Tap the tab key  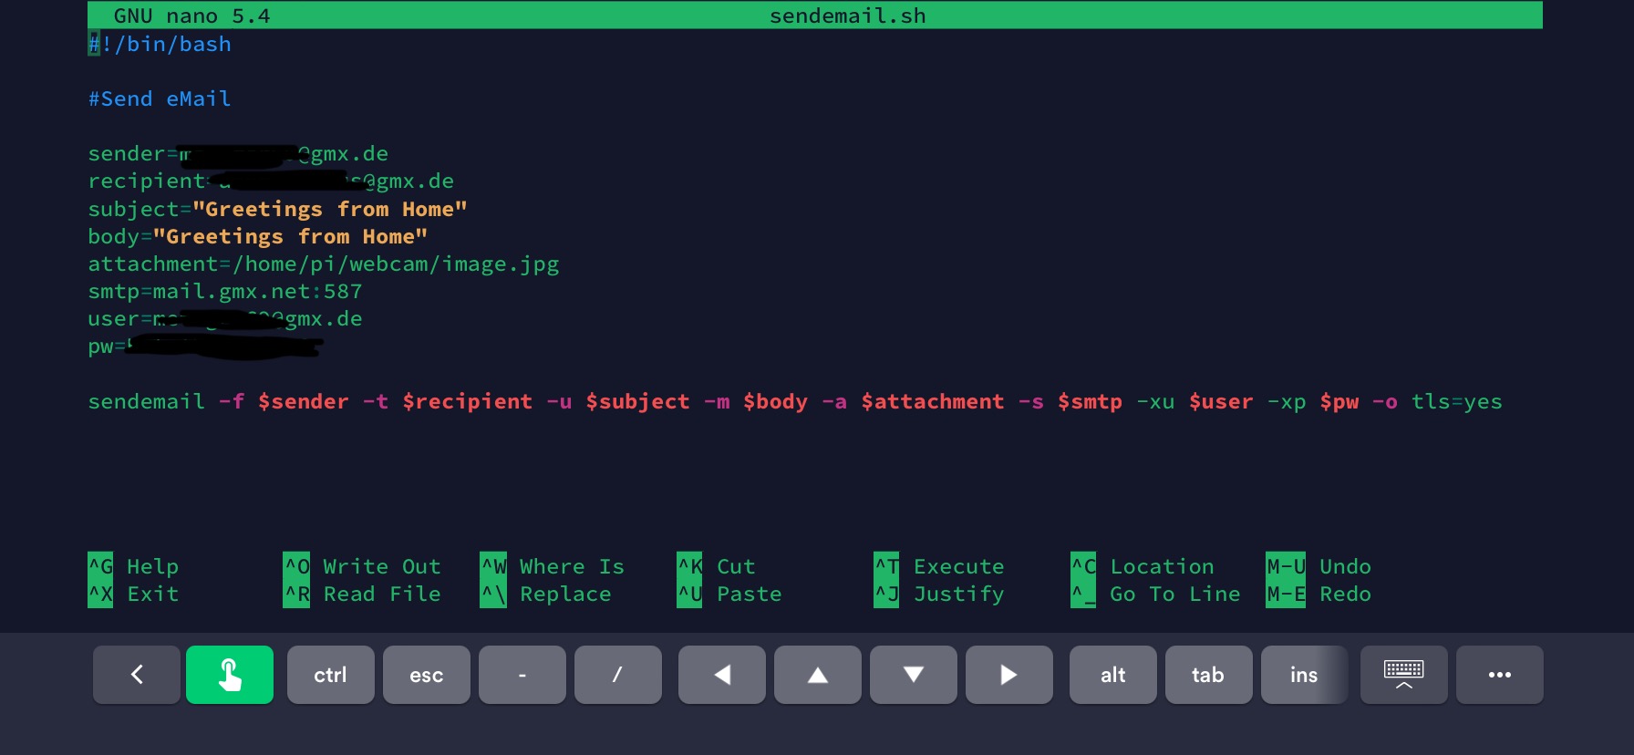(x=1208, y=675)
